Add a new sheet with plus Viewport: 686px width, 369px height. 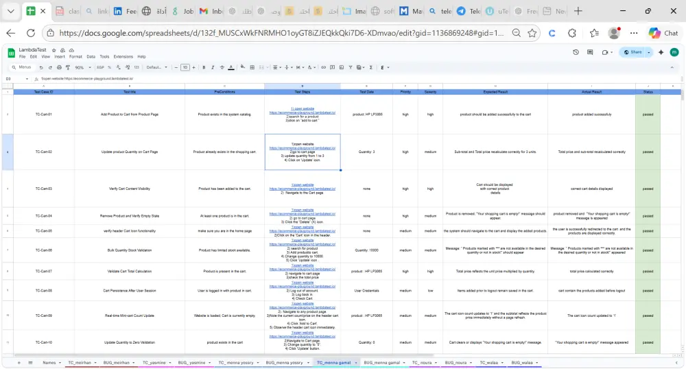pos(19,362)
